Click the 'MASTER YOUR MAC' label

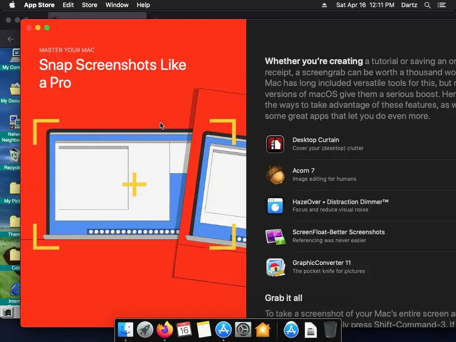click(x=67, y=50)
